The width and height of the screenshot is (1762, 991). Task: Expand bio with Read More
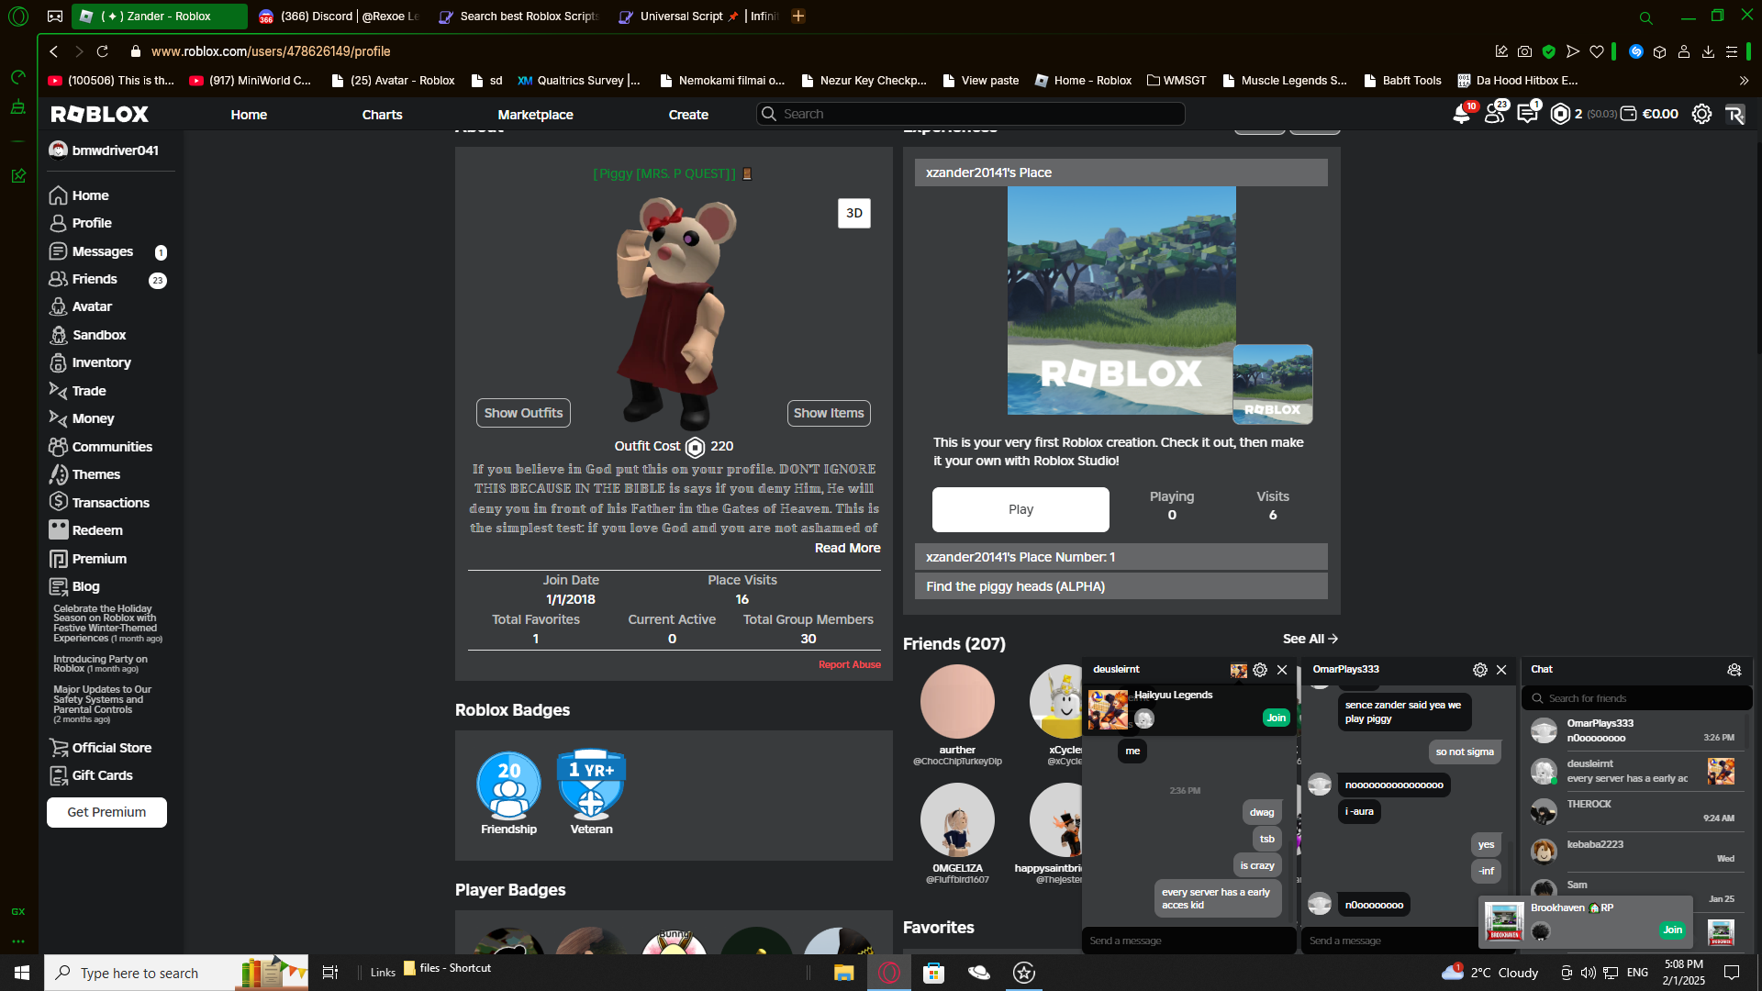coord(847,548)
